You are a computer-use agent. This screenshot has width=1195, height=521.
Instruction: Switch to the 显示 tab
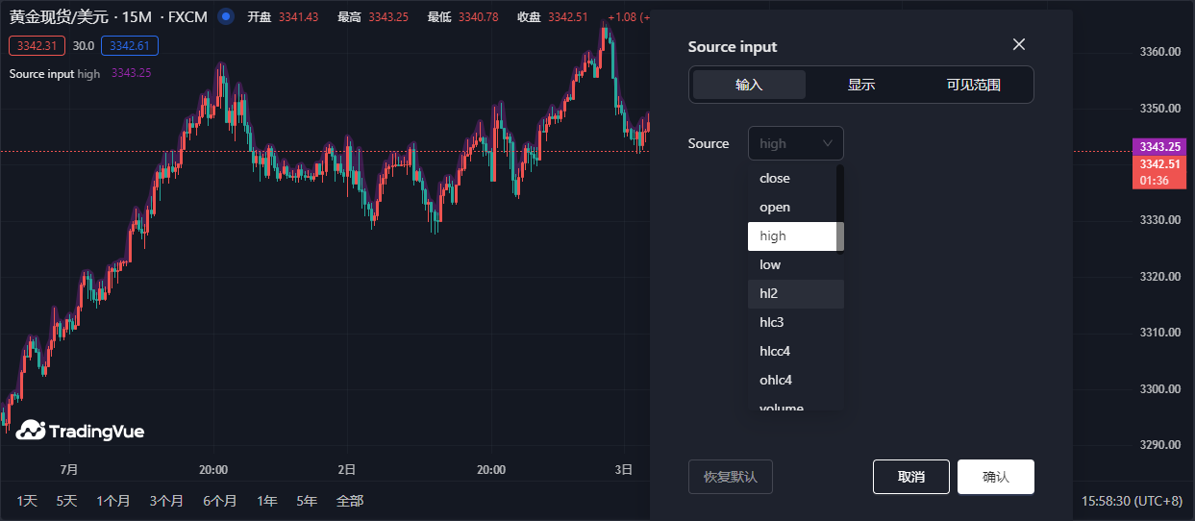[x=861, y=85]
